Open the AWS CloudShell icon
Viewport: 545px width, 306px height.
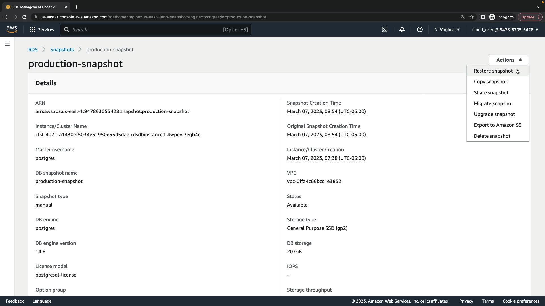[x=385, y=29]
